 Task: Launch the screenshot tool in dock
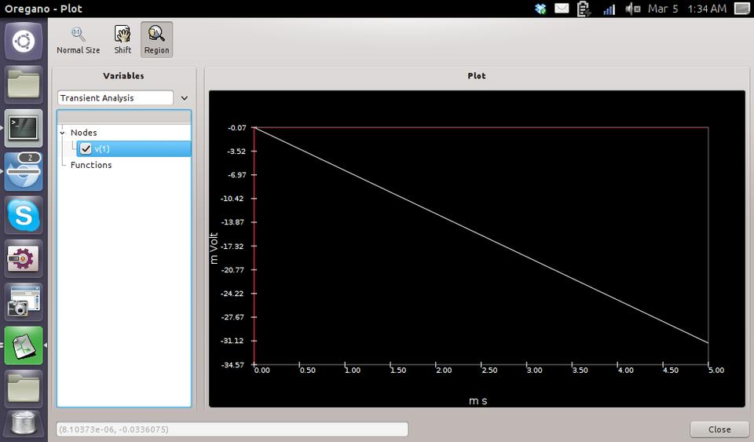[x=24, y=301]
